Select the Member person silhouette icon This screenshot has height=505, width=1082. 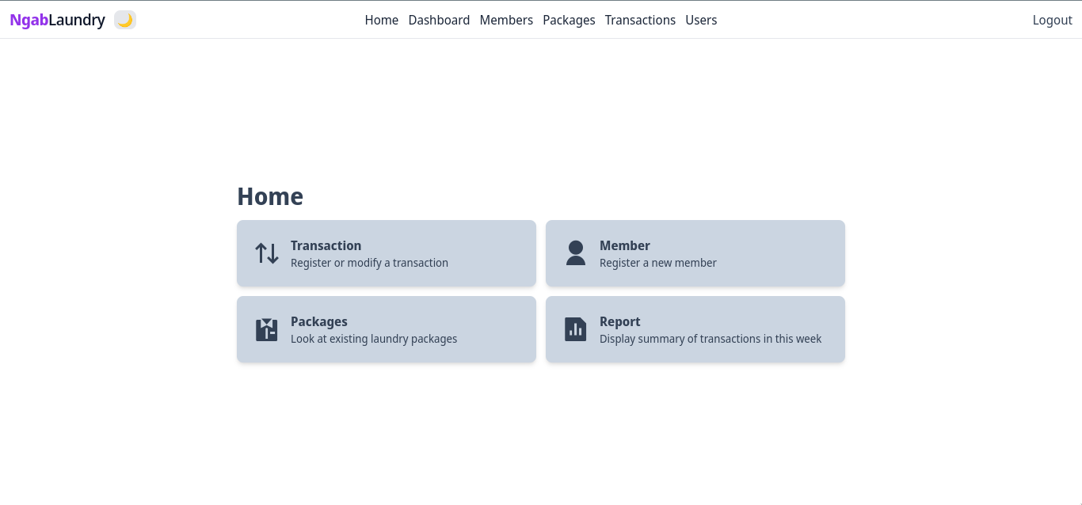click(x=576, y=252)
